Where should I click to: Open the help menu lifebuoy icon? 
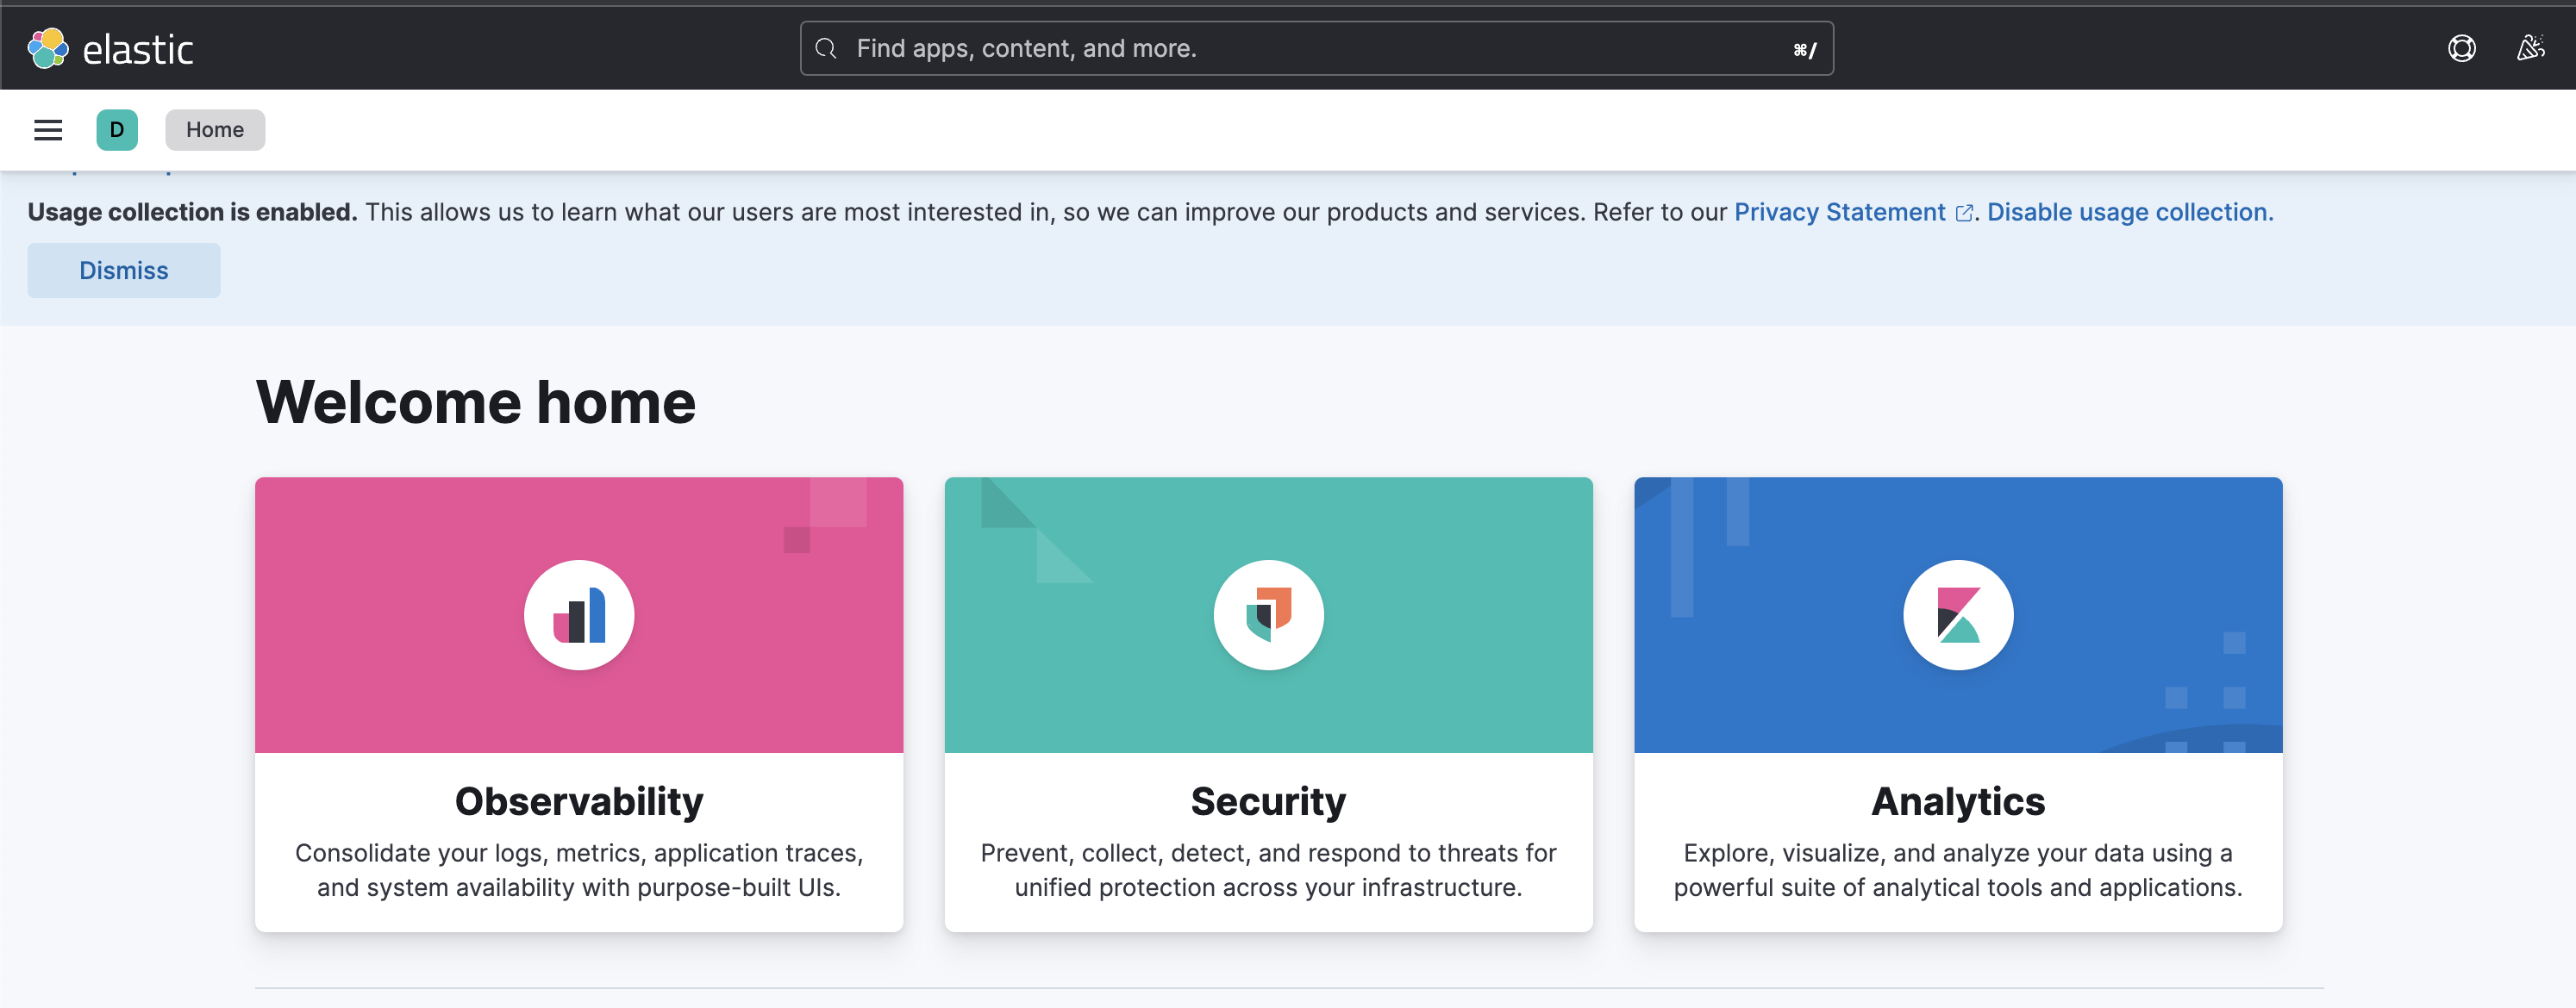(x=2461, y=48)
